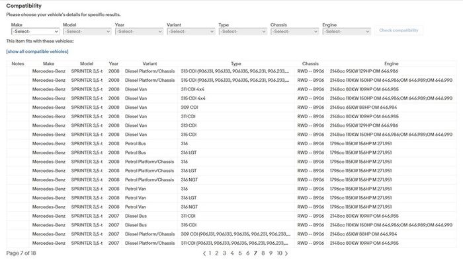
Task: Open the Type dropdown
Action: pos(243,32)
